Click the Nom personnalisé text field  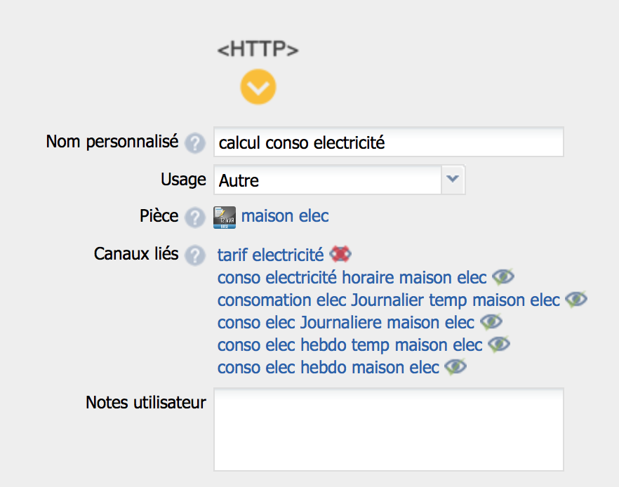(389, 142)
